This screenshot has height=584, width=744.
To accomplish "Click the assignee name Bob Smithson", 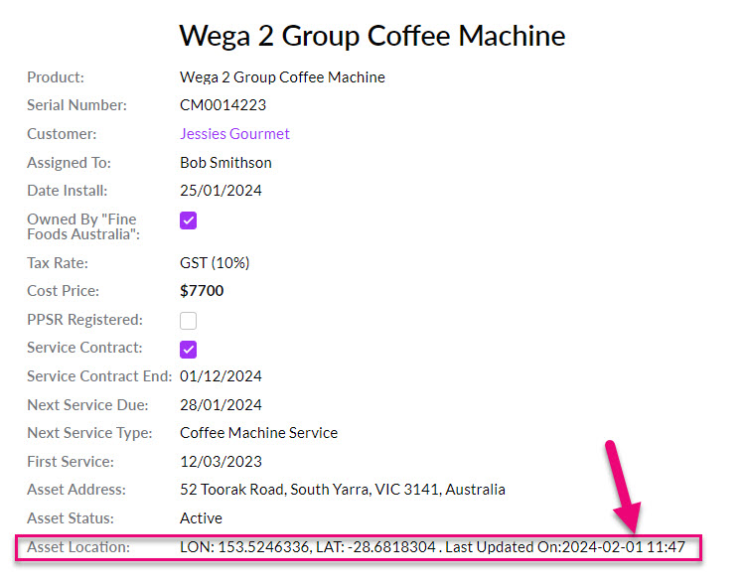I will [x=225, y=163].
